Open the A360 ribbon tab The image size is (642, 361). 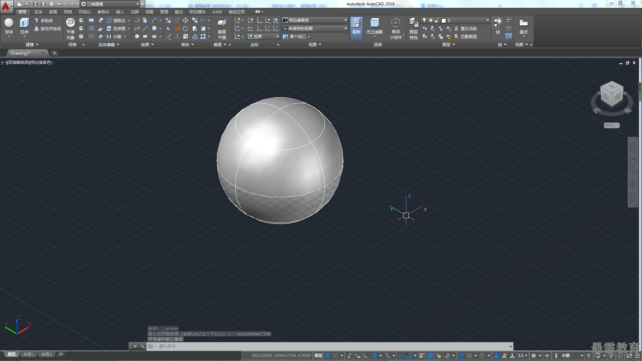pyautogui.click(x=217, y=12)
